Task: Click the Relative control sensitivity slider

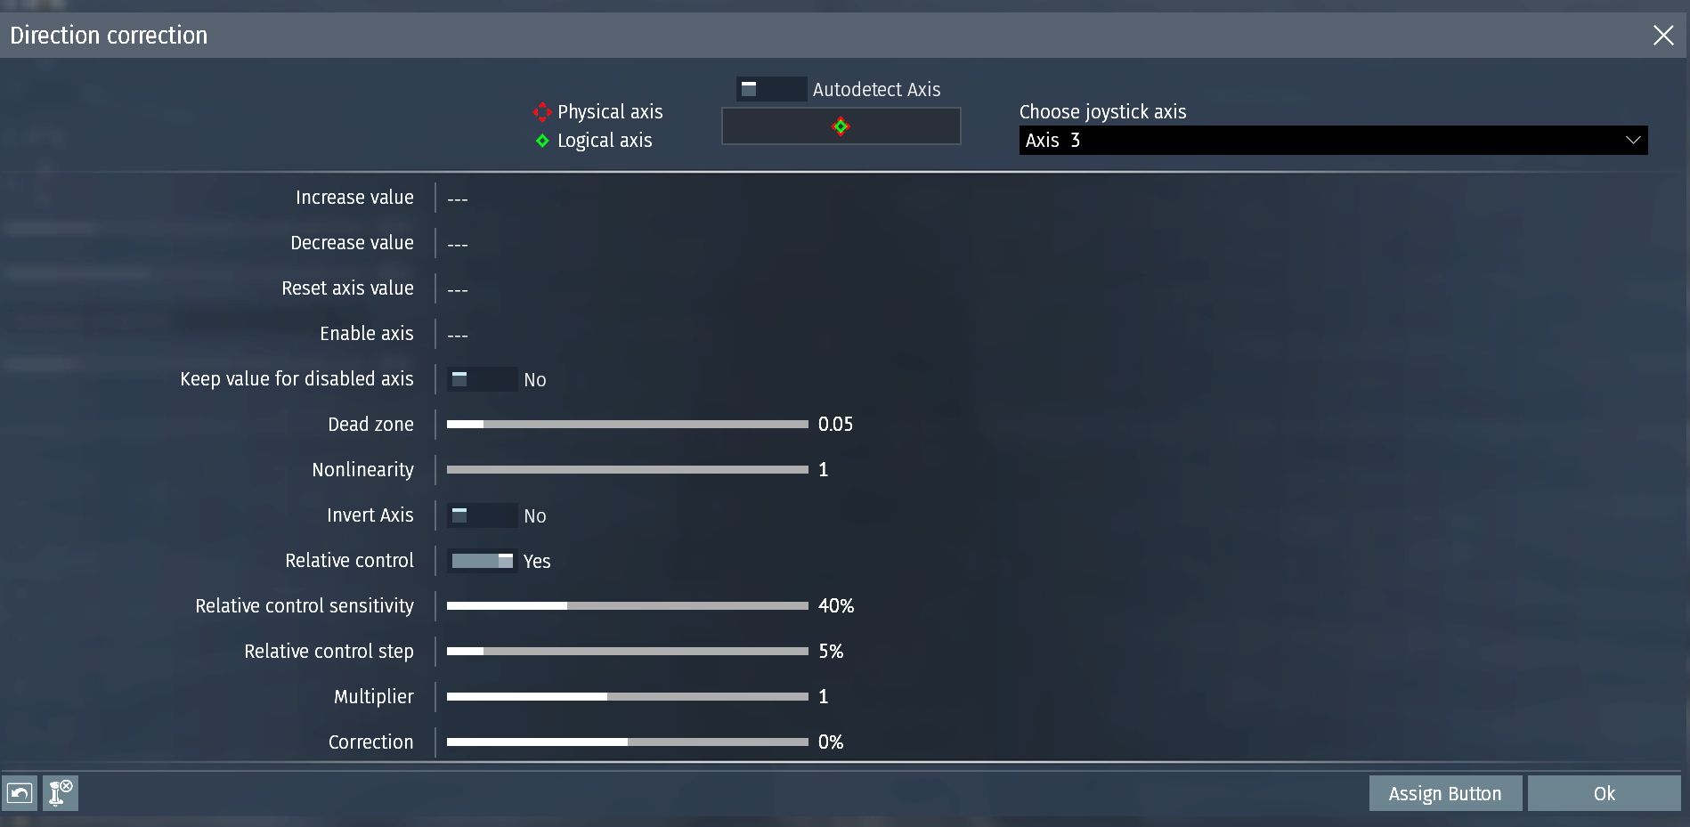Action: click(627, 606)
